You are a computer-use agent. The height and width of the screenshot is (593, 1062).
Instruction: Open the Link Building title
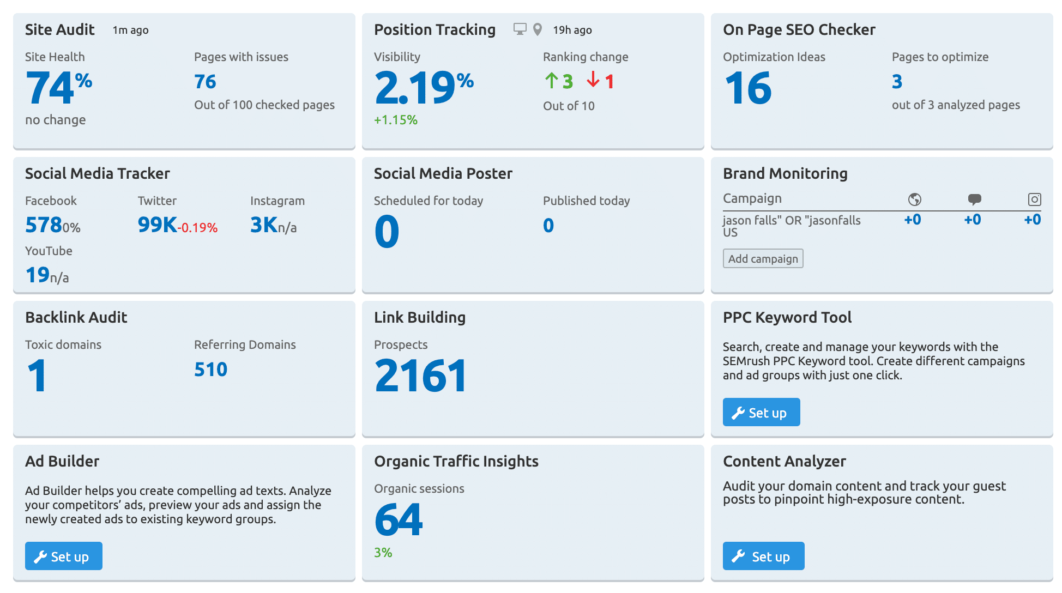(x=420, y=317)
